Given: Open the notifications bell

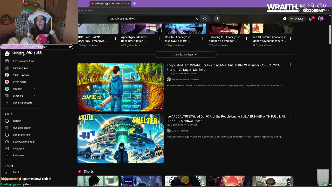Looking at the screenshot, I should point(311,19).
